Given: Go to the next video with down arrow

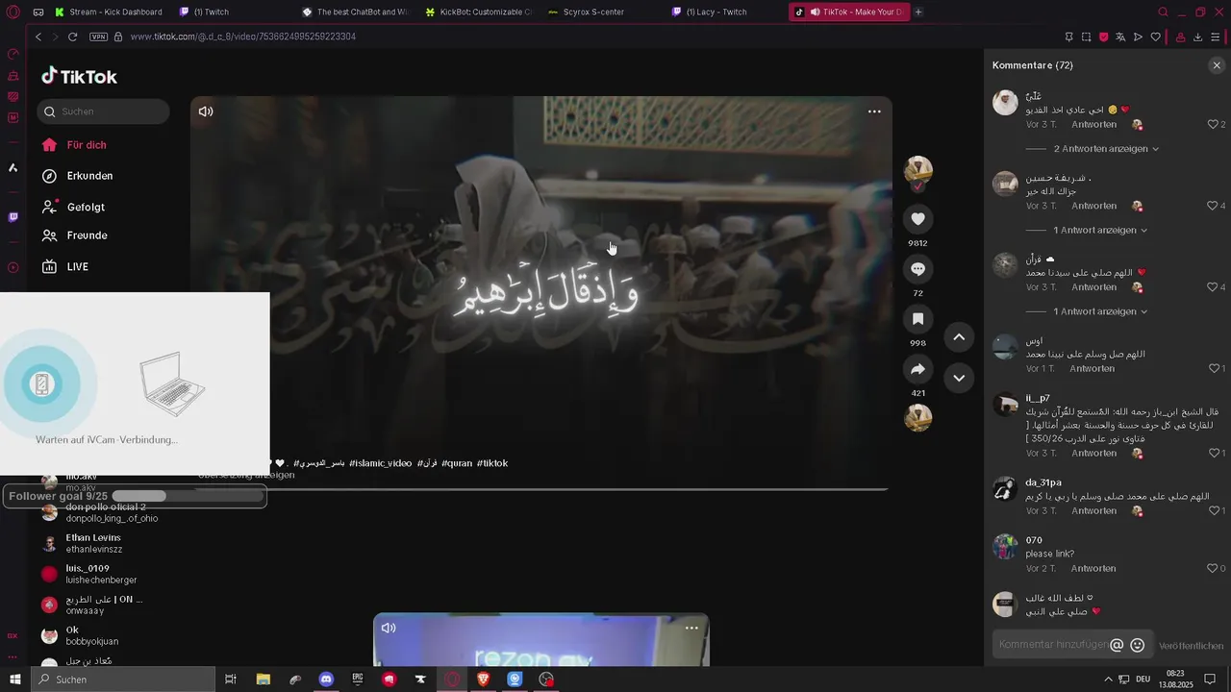Looking at the screenshot, I should click(959, 379).
